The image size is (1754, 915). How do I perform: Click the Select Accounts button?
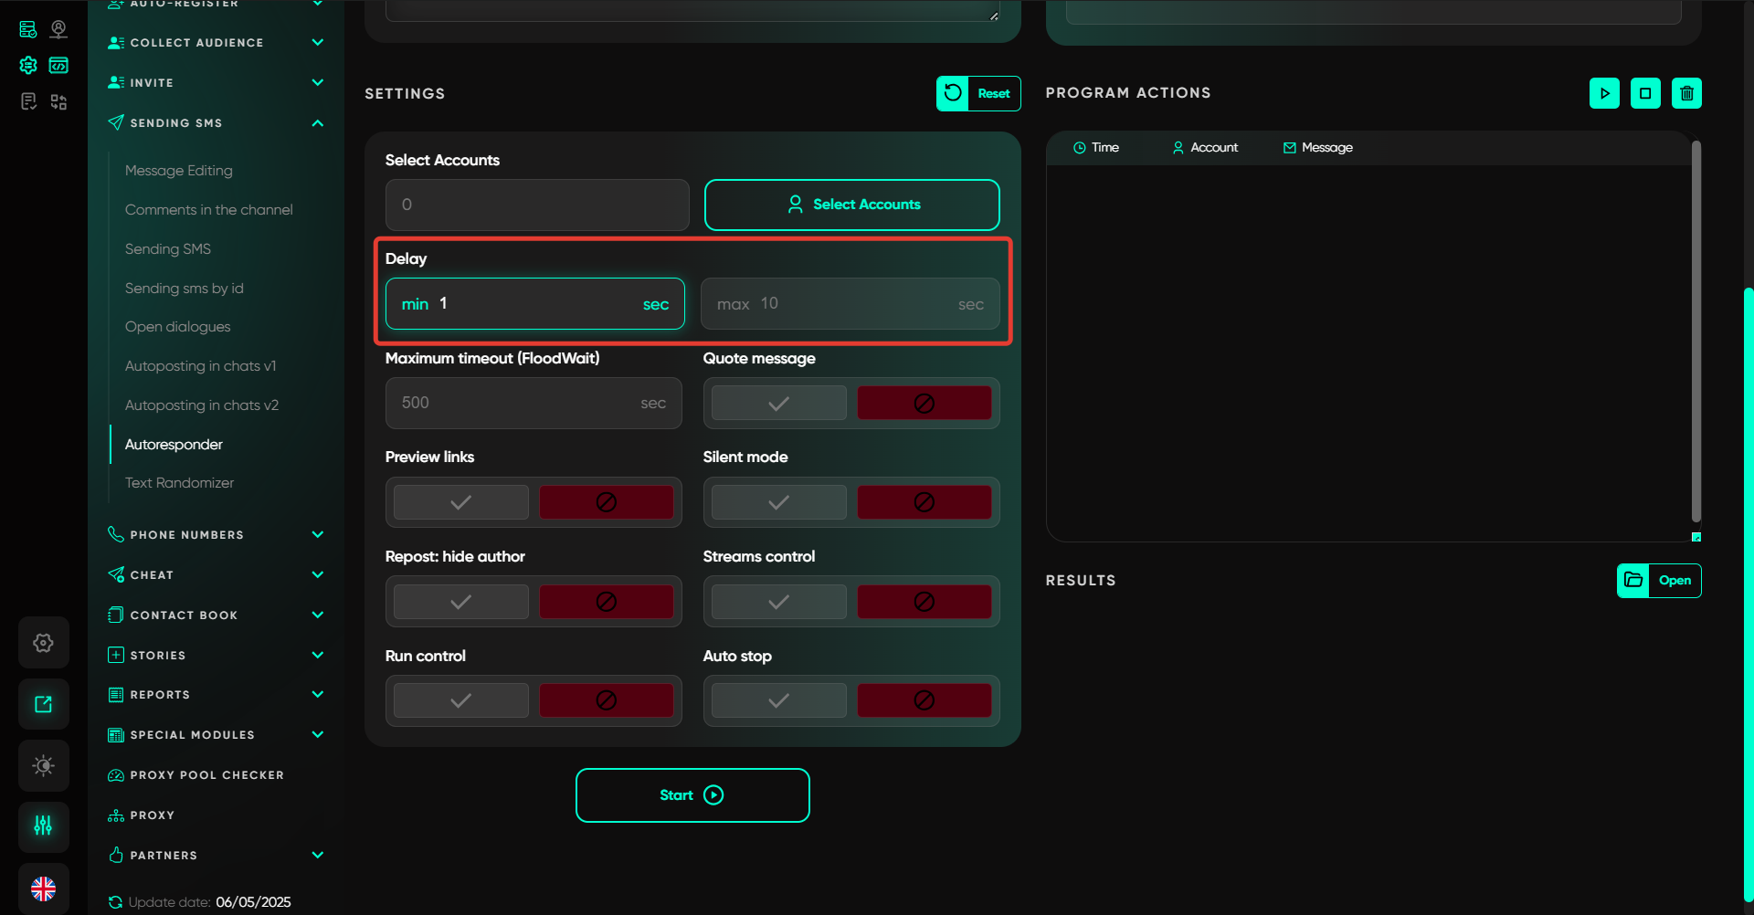click(x=851, y=205)
